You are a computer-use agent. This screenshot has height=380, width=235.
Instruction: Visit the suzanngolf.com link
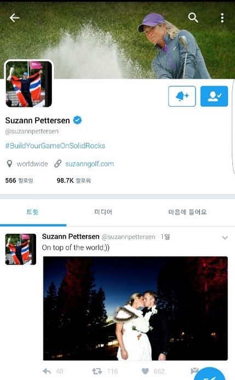89,164
